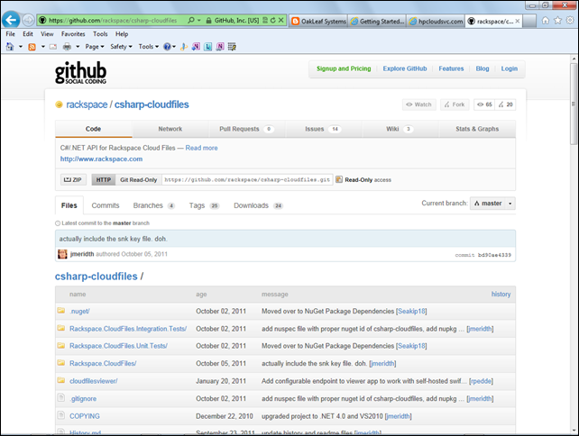This screenshot has width=579, height=436.
Task: Open the Page dropdown menu
Action: coord(95,47)
